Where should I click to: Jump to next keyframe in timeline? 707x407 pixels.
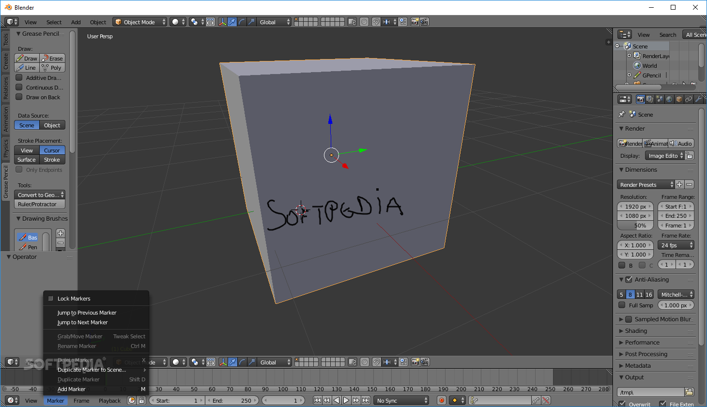click(356, 400)
